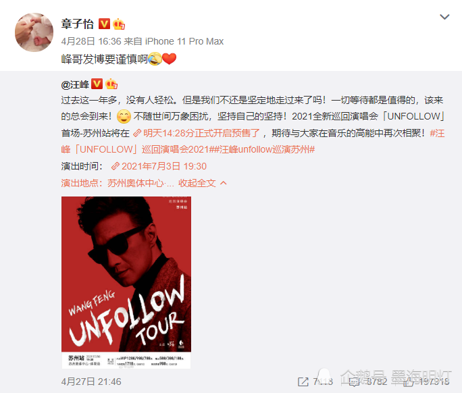Open the @汪峰 mention link

click(x=75, y=84)
